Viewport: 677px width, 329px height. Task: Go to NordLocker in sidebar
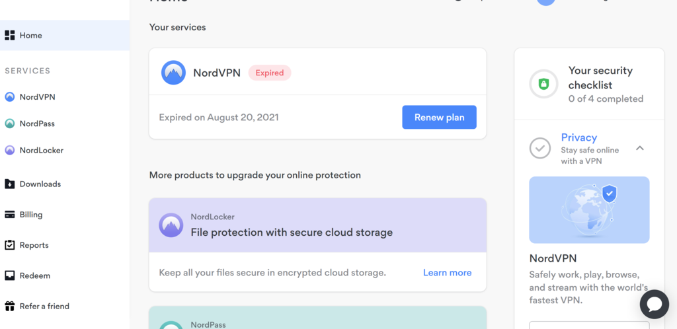coord(42,151)
